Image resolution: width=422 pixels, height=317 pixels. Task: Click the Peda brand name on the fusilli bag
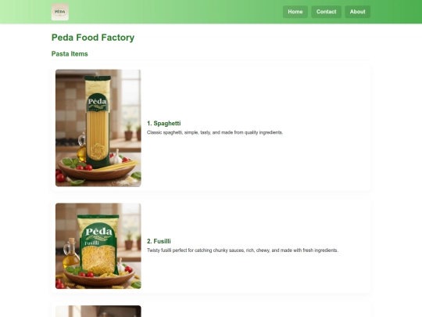click(x=98, y=232)
